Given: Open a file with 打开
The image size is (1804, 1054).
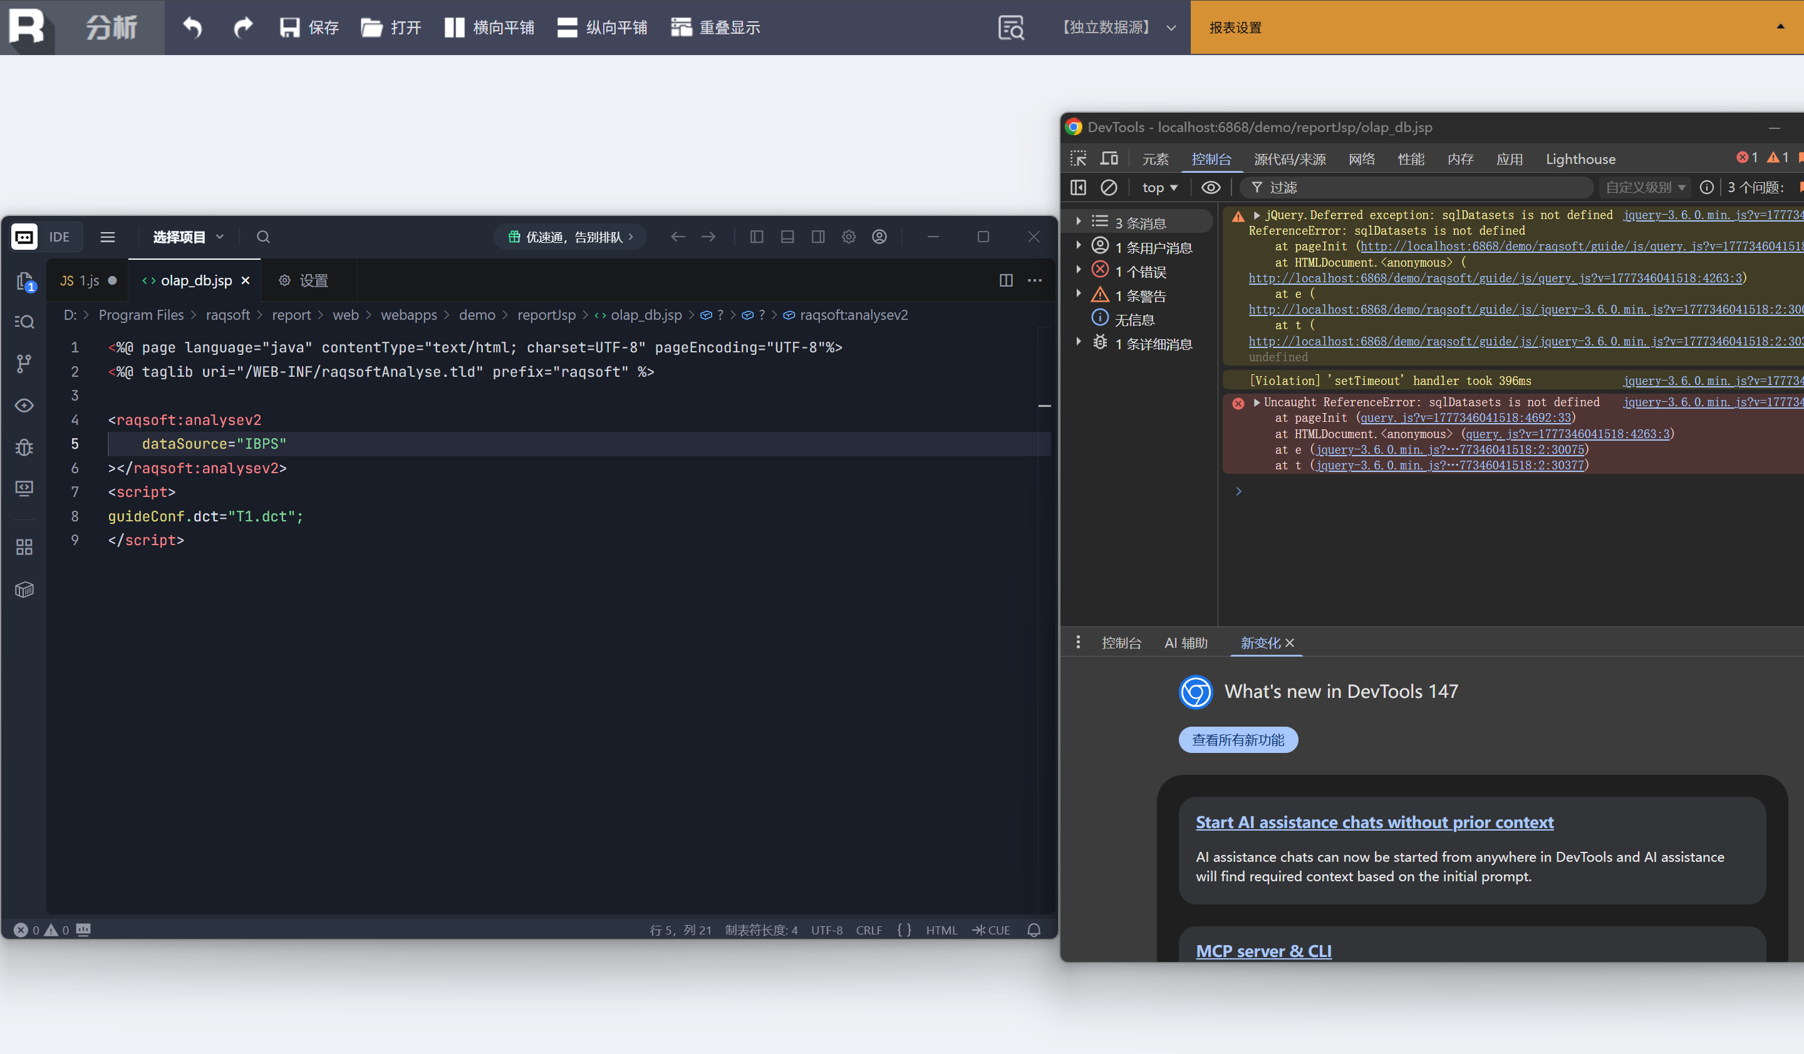Looking at the screenshot, I should (391, 27).
